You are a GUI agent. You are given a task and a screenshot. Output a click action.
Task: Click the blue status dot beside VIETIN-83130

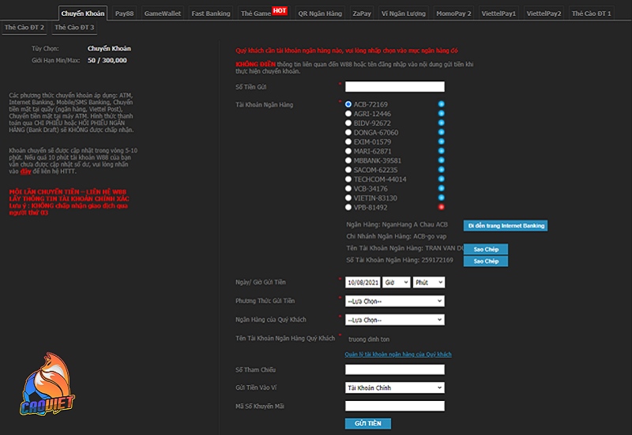click(442, 198)
